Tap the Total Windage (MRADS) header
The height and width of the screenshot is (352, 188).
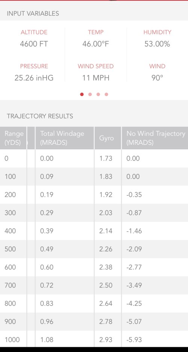pyautogui.click(x=65, y=138)
